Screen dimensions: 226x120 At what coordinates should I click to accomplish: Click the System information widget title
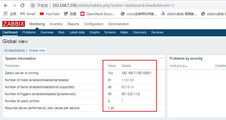pyautogui.click(x=20, y=58)
